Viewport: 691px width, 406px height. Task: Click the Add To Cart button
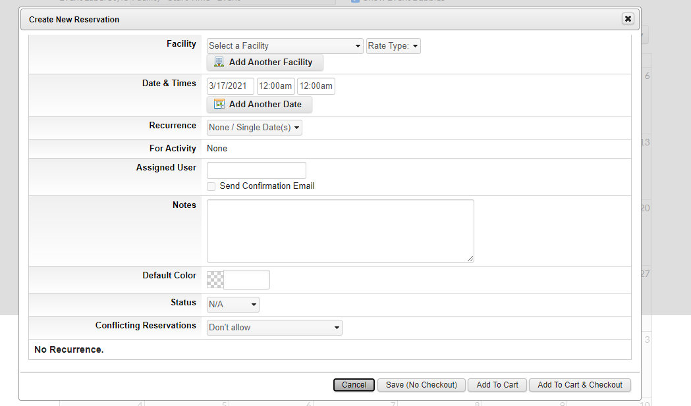[497, 385]
